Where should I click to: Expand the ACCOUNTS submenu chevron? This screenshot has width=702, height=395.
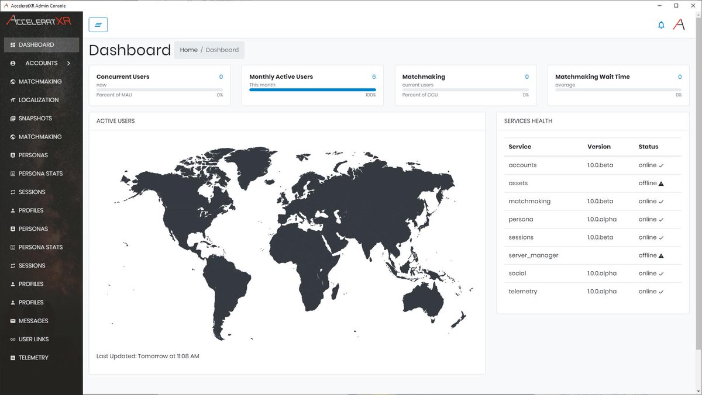click(x=68, y=63)
